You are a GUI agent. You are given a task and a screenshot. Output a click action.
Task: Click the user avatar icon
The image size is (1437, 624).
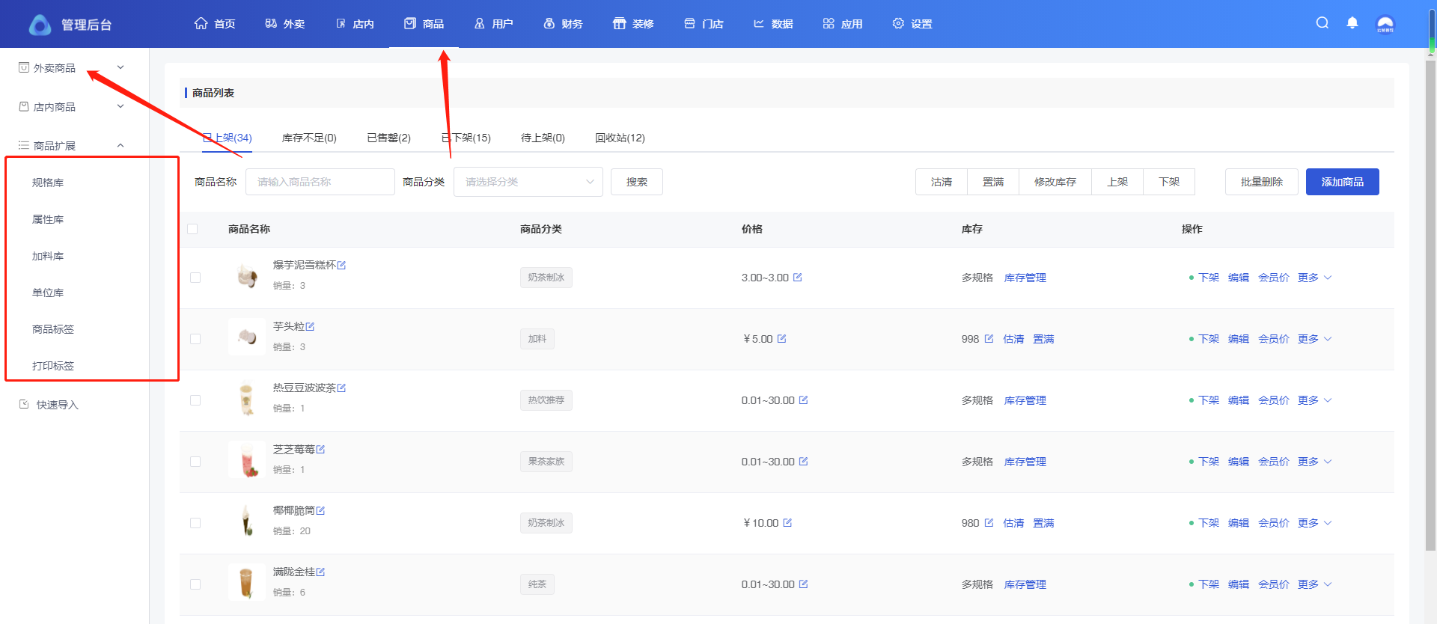(x=1385, y=24)
